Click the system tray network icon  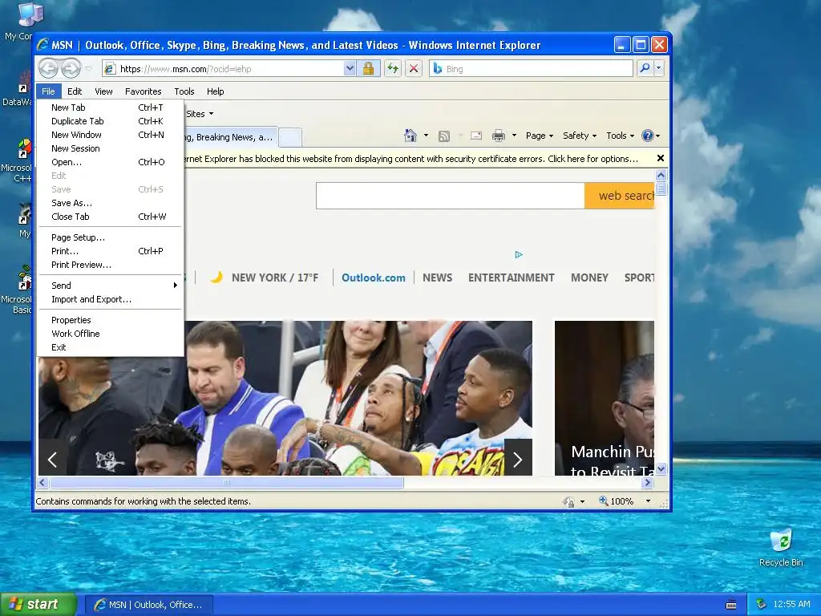pyautogui.click(x=762, y=604)
